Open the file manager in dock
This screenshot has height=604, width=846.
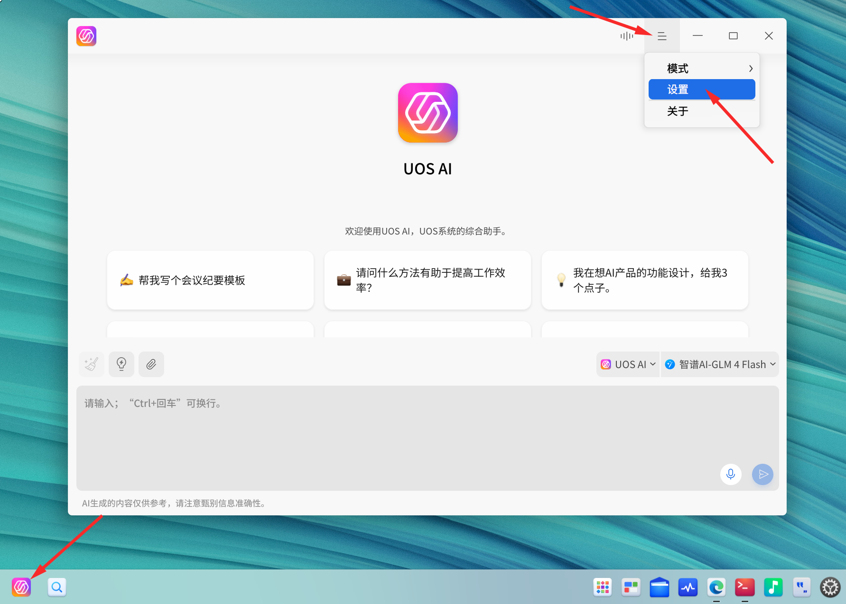click(x=660, y=587)
